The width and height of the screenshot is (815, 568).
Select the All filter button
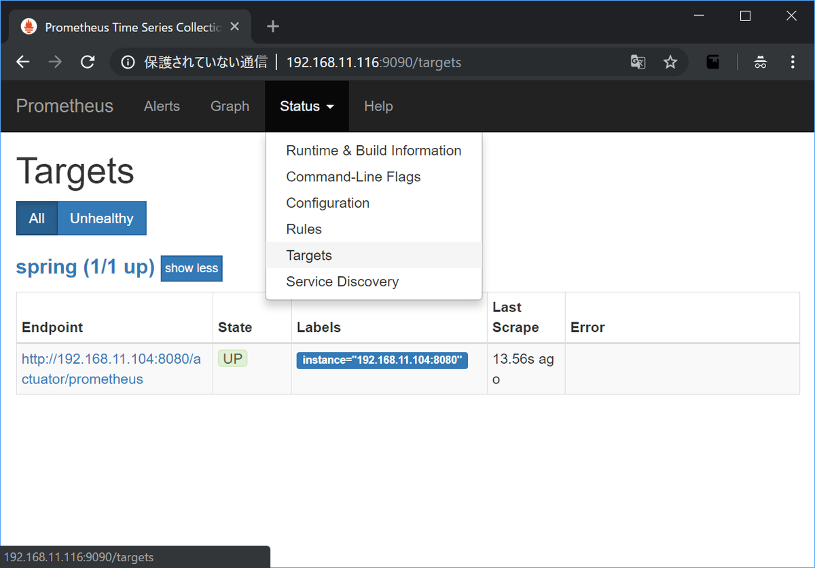click(x=37, y=219)
